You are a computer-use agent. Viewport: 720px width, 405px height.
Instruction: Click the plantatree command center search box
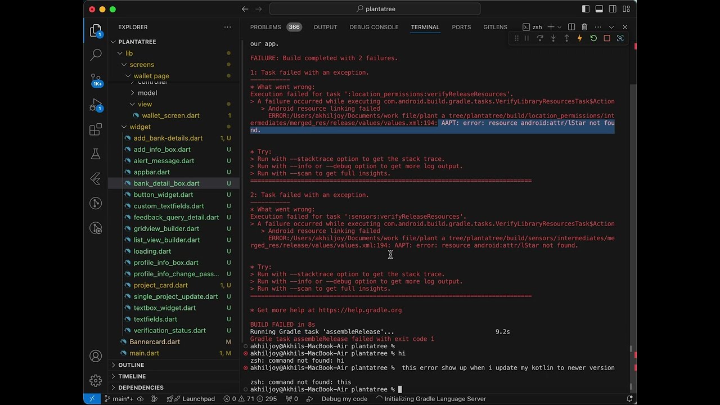tap(375, 9)
